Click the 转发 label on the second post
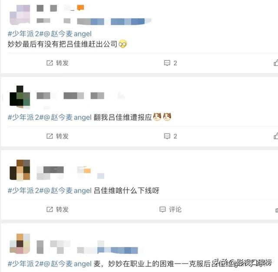278x272 pixels. 62,136
